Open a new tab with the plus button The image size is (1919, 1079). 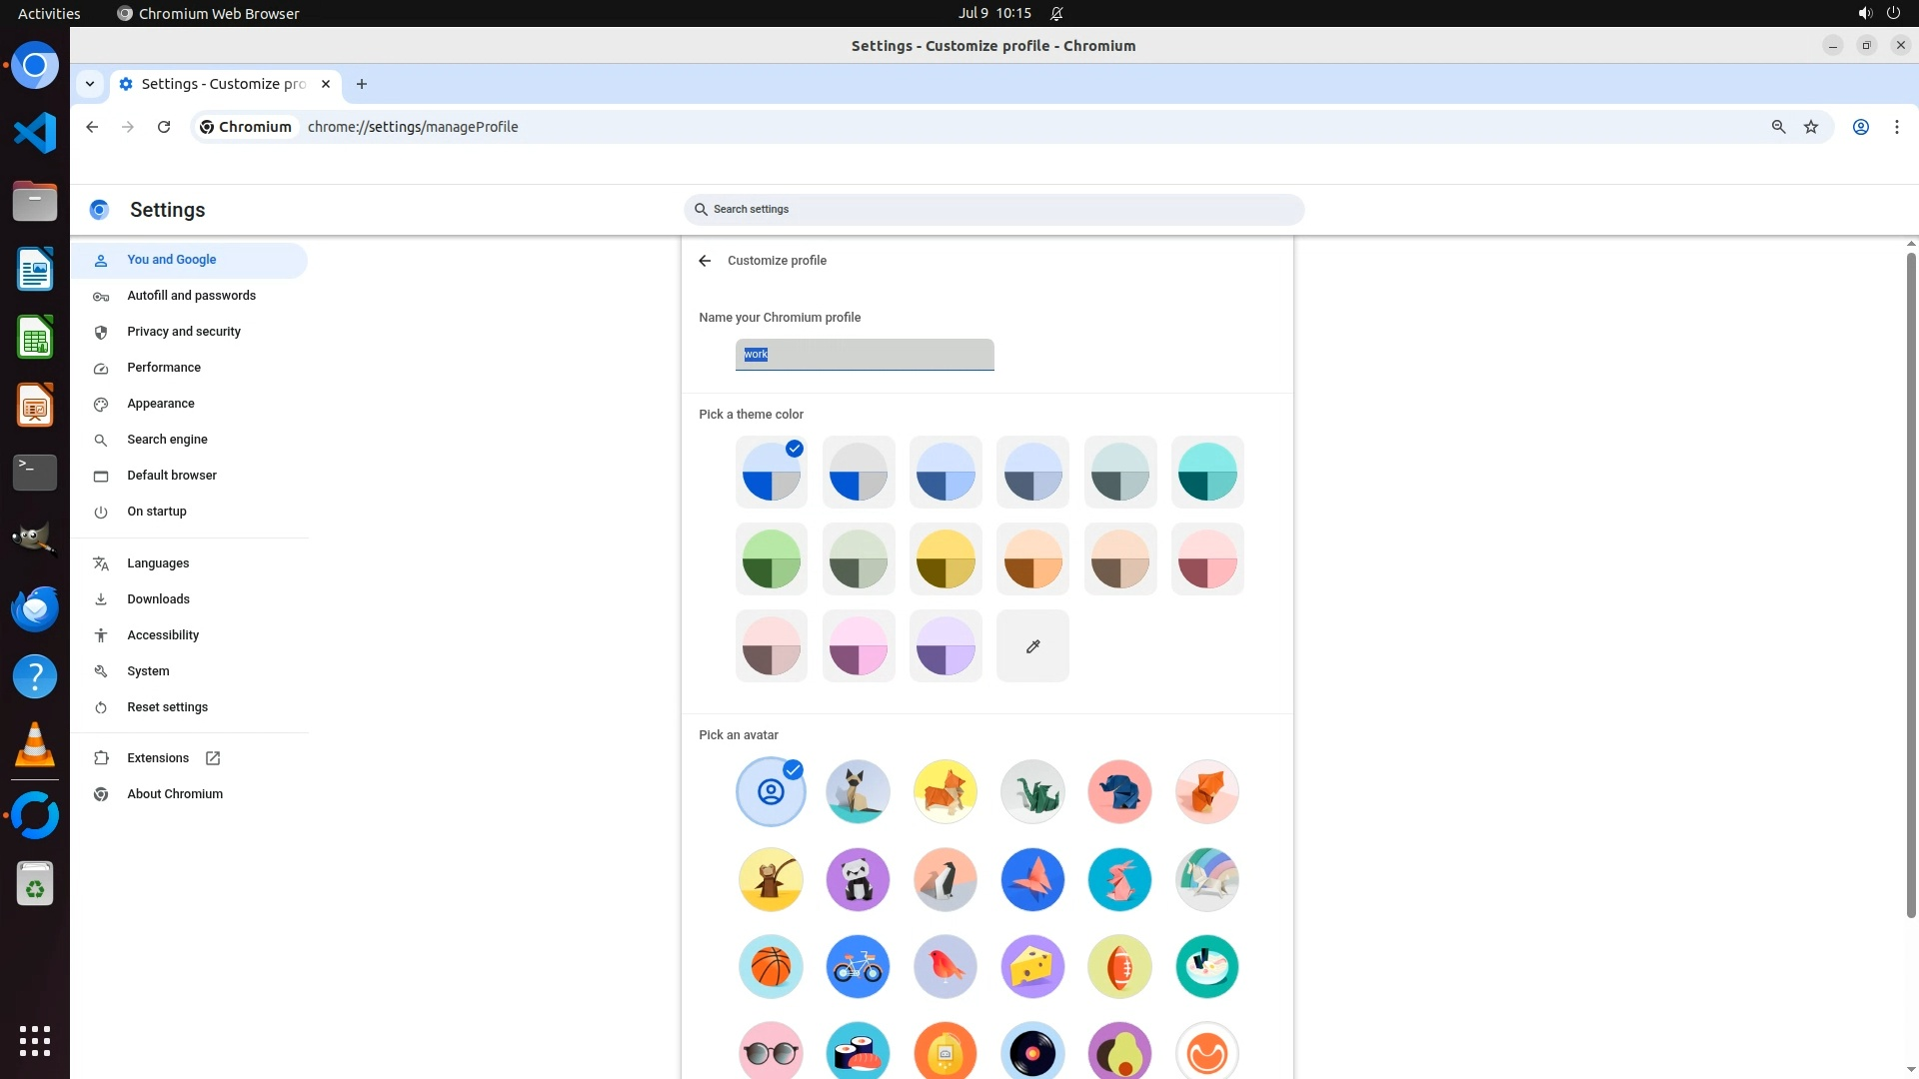pos(362,84)
